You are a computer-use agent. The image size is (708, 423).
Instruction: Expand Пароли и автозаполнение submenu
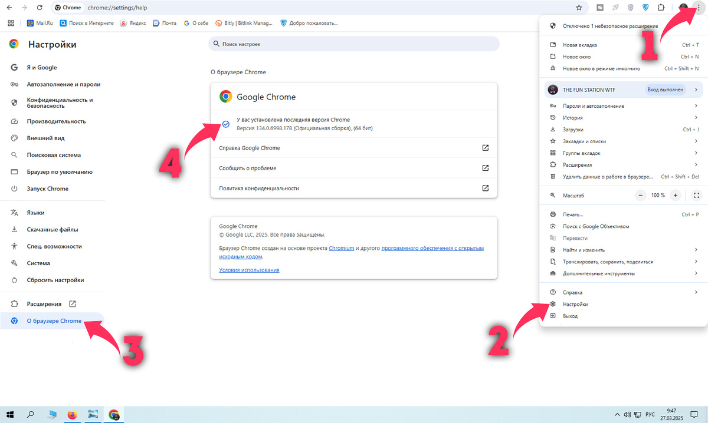[624, 106]
